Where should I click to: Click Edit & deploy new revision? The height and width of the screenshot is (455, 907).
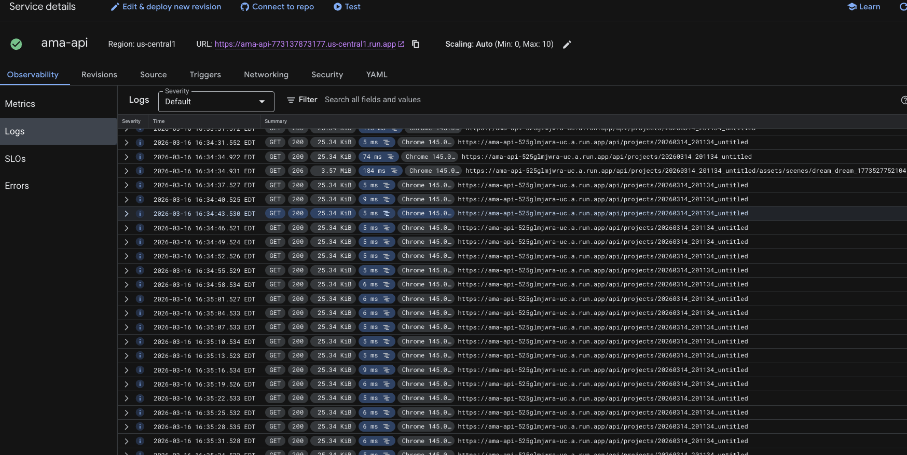[x=166, y=7]
